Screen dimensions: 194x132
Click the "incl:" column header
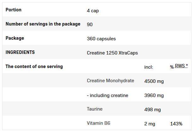(149, 67)
